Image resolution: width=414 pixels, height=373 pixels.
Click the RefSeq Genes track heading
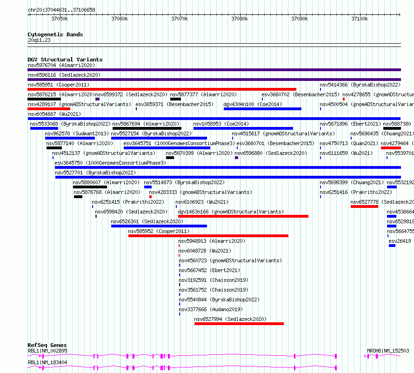47,345
